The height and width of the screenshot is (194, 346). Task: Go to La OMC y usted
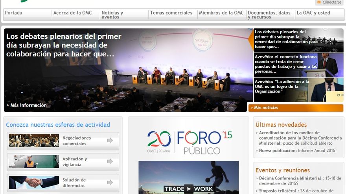313,13
